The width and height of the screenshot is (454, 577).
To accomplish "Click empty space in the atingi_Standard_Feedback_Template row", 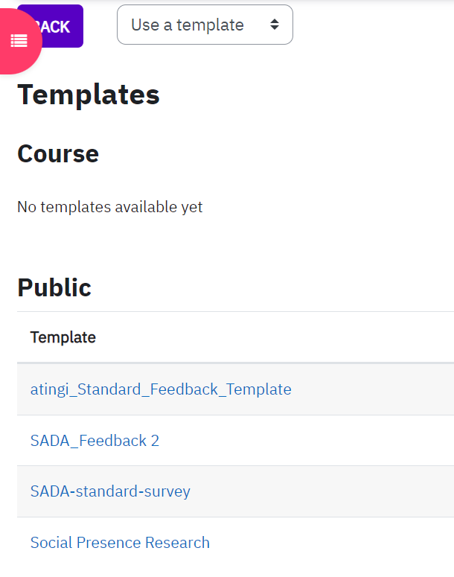I will click(x=371, y=389).
